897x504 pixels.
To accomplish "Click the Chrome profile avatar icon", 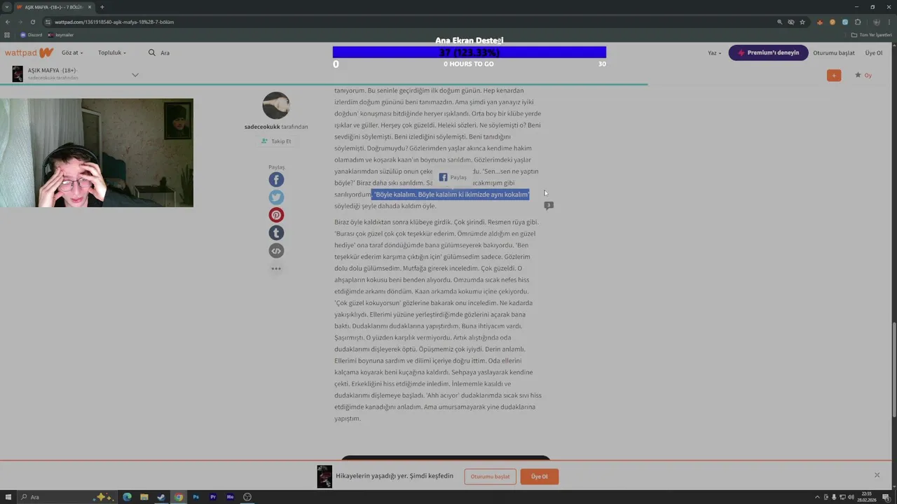I will 876,22.
